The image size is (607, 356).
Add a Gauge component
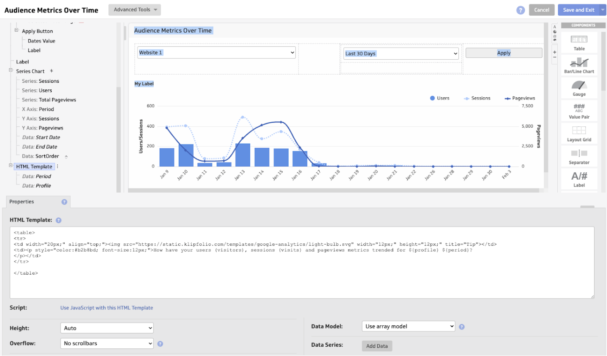(x=579, y=88)
